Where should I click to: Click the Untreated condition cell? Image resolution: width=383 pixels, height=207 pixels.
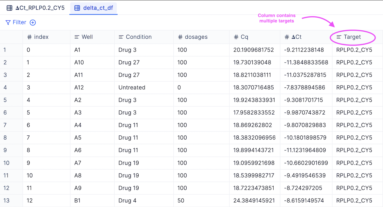coord(144,88)
